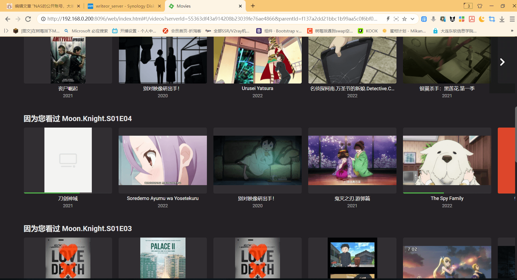
Task: Click the 刀剑神域 title text
Action: click(68, 199)
